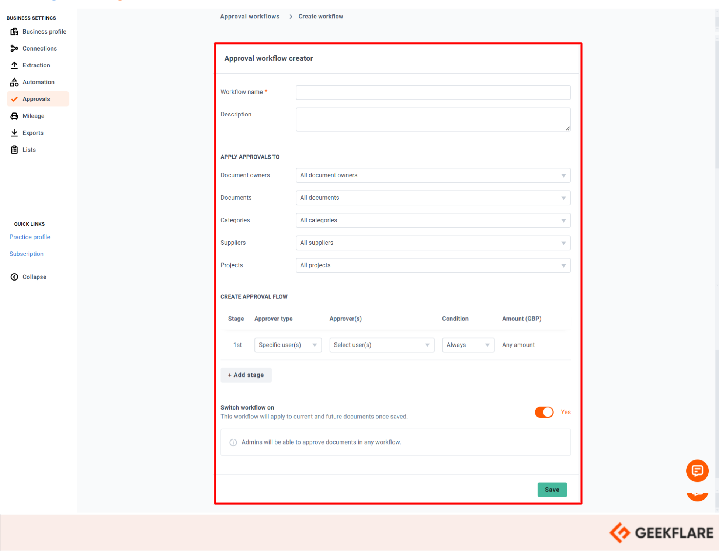
Task: Select Approvals in the sidebar
Action: coord(38,99)
